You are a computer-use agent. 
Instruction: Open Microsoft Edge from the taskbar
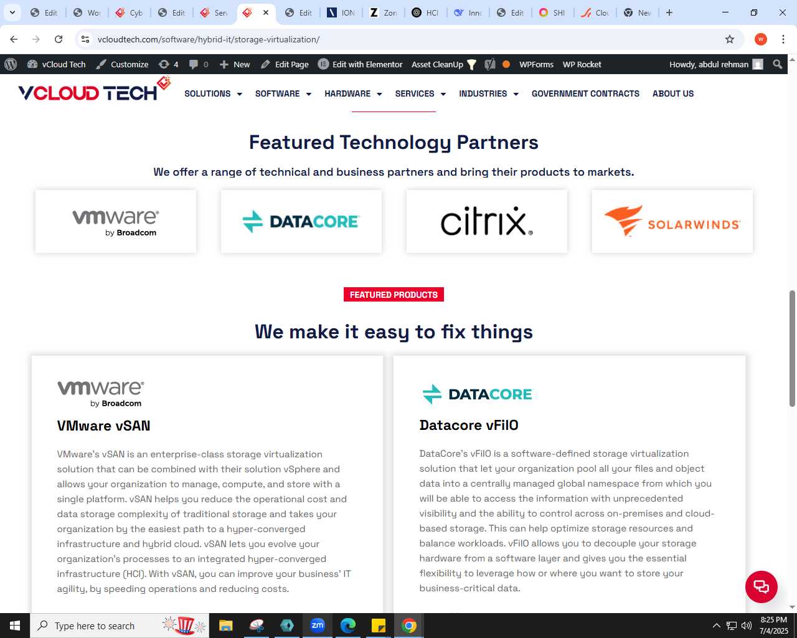tap(348, 626)
